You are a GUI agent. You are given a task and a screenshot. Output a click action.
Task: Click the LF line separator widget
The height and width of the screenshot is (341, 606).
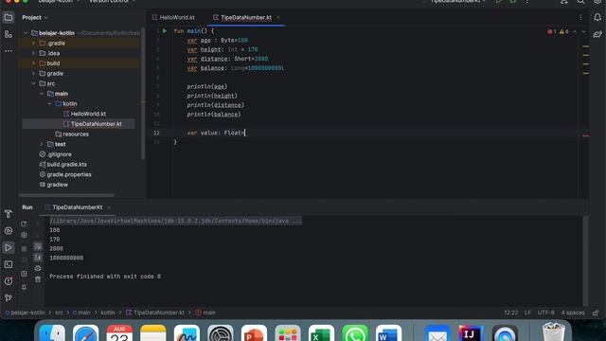(x=527, y=313)
